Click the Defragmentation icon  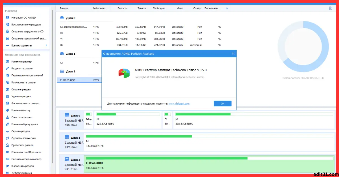pos(8,173)
